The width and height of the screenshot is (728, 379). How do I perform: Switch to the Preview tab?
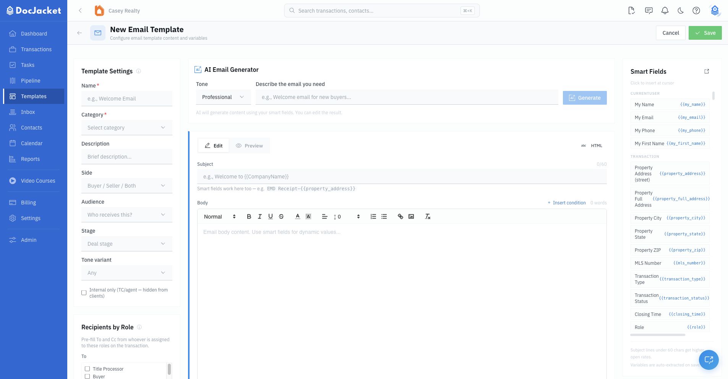pyautogui.click(x=249, y=146)
